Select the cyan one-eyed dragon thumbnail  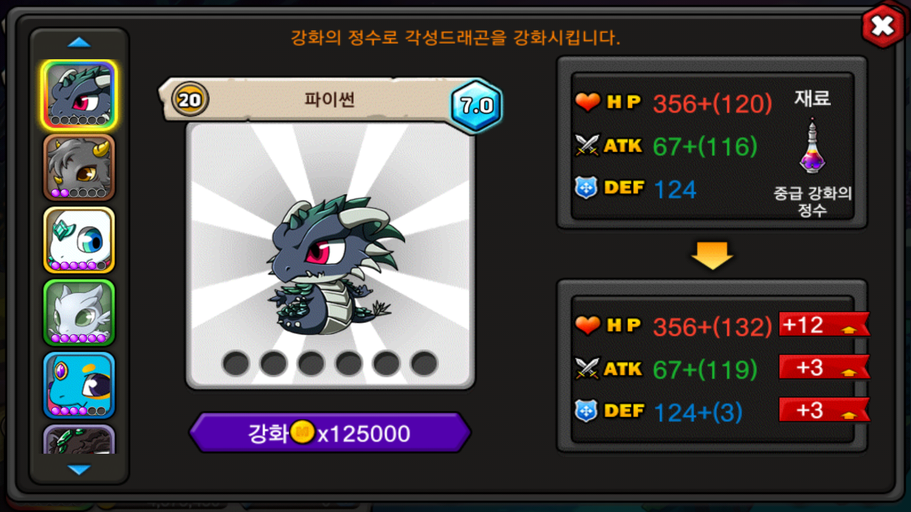[x=79, y=385]
